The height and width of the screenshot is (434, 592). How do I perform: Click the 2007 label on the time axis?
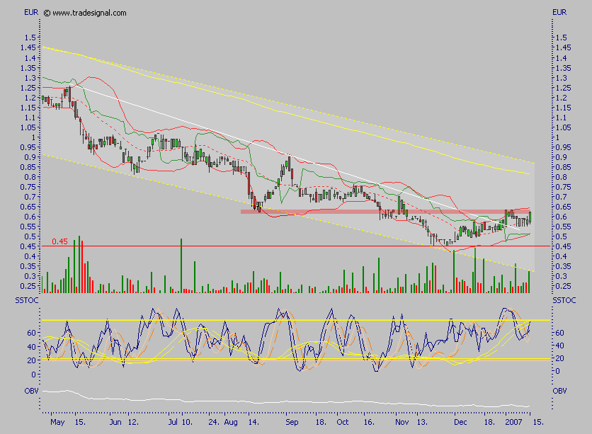point(513,420)
